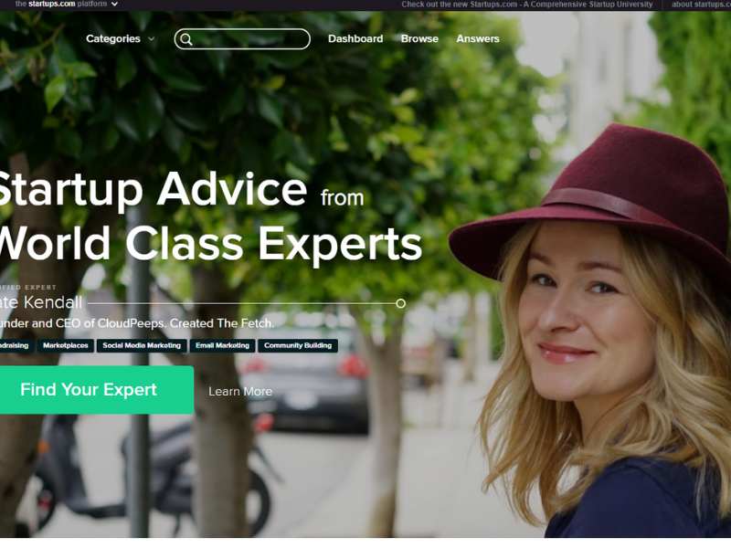Click the chevron arrow beside Categories
Viewport: 731px width, 548px height.
coord(152,39)
